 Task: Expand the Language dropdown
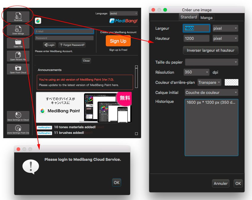123,13
